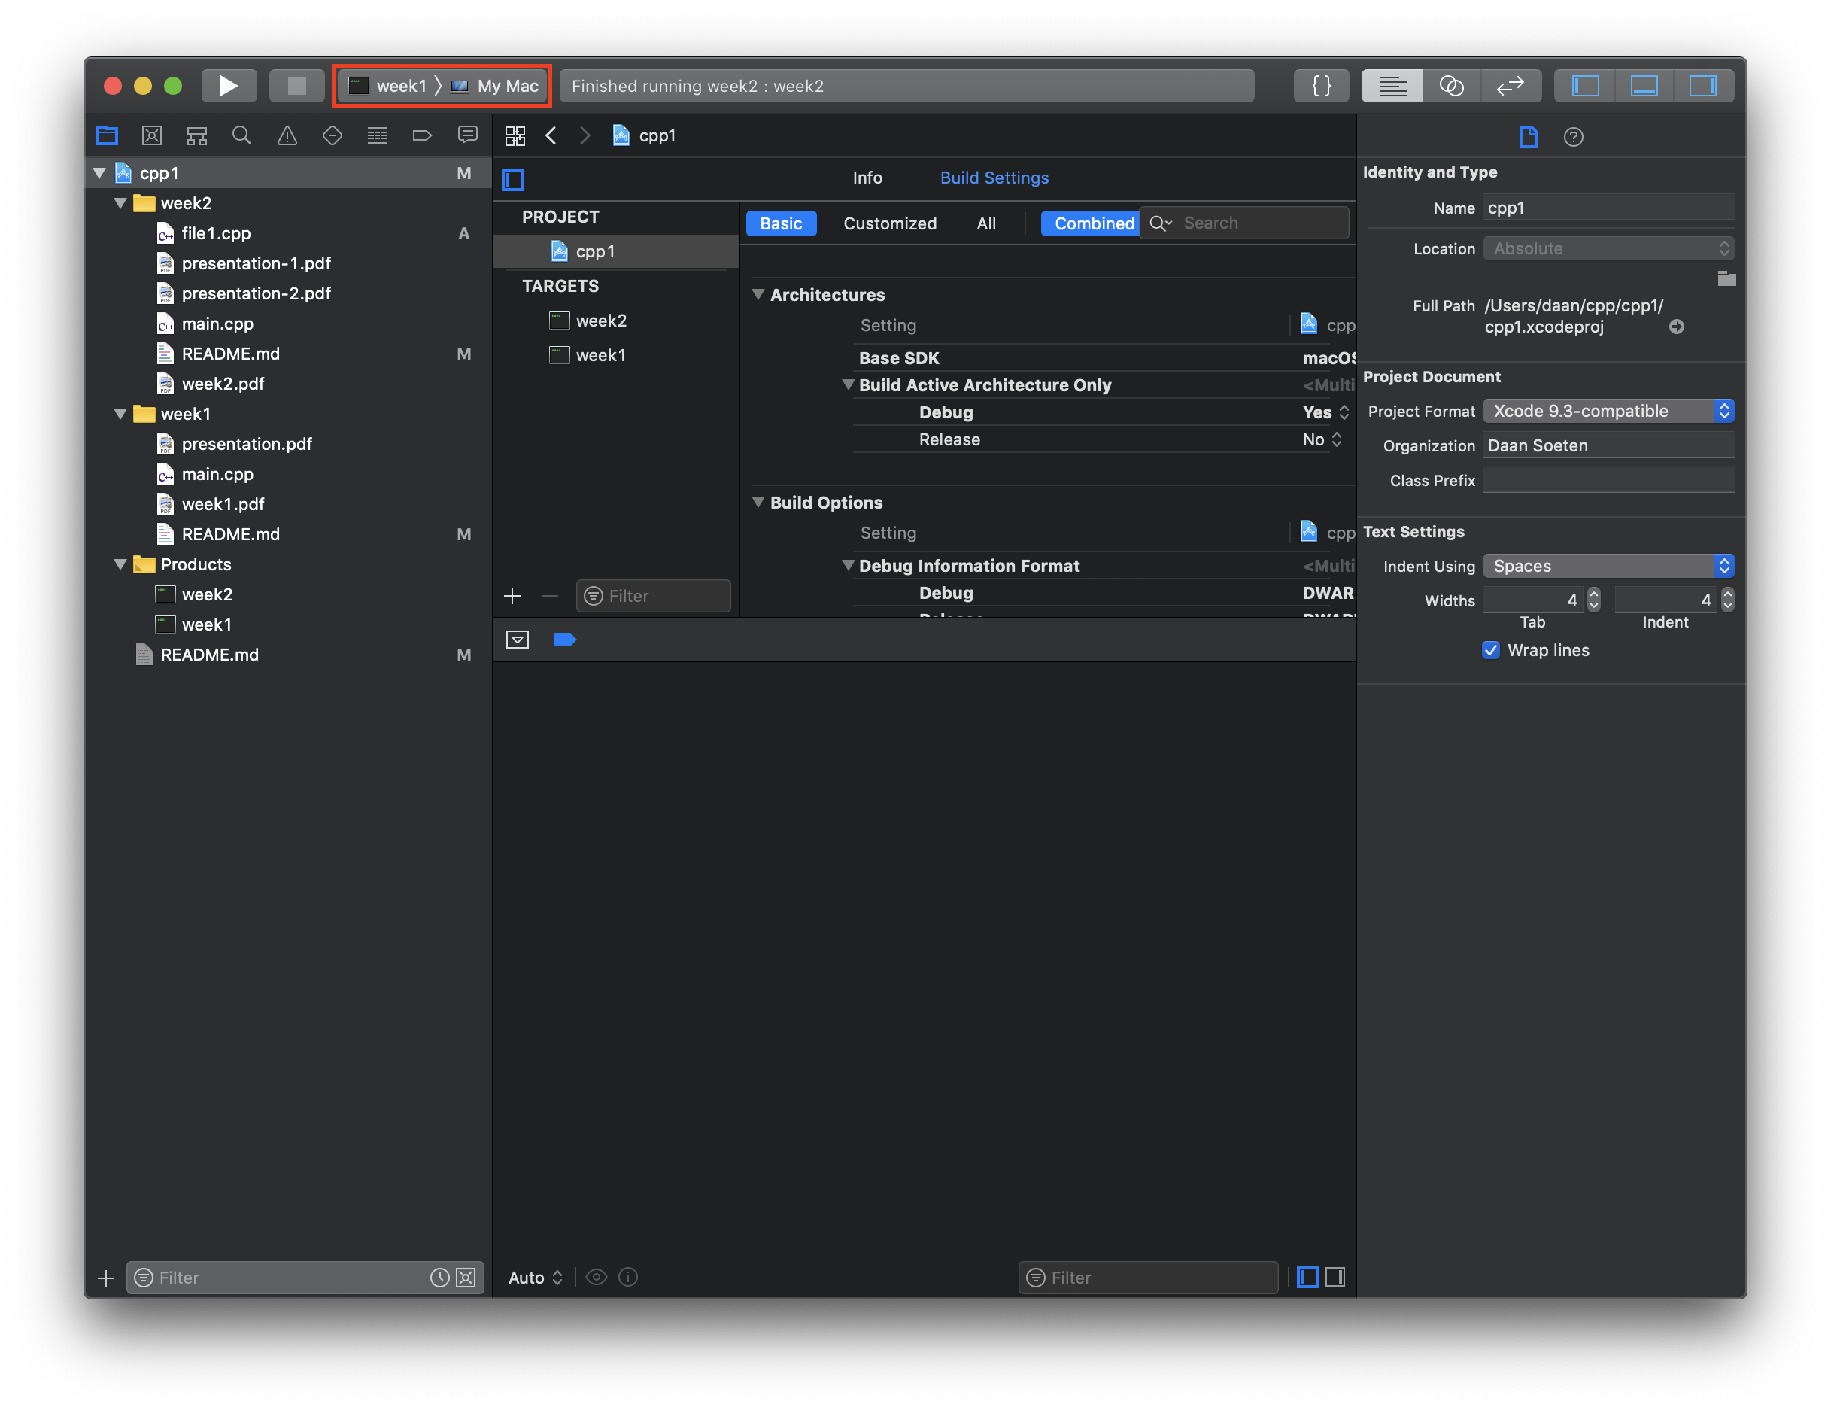Select the Customized settings filter
Viewport: 1831px width, 1410px height.
(x=889, y=223)
